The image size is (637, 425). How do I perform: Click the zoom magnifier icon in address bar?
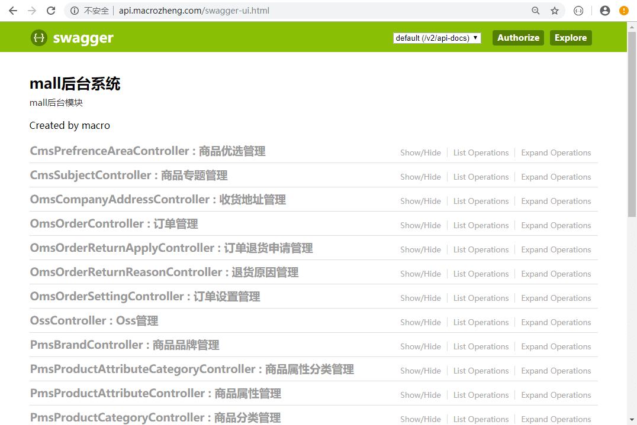[535, 11]
